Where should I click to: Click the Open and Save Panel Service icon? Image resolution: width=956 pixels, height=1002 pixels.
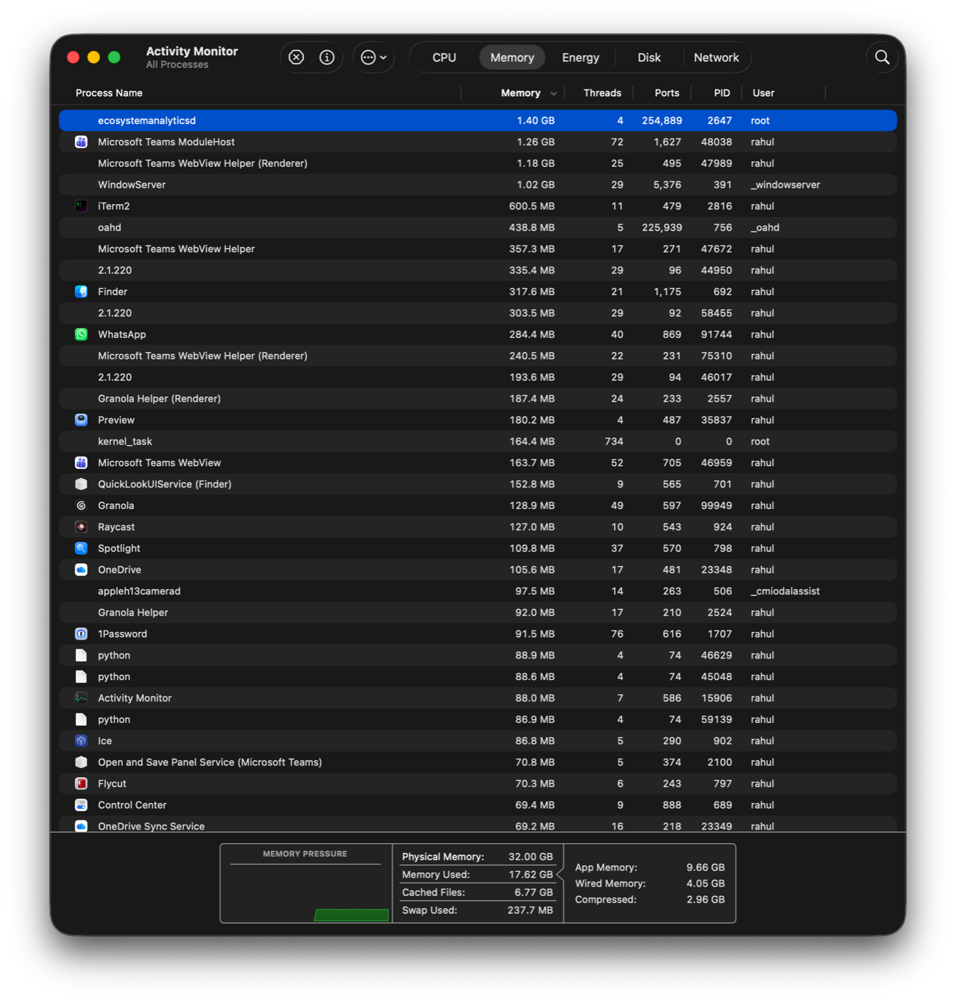pyautogui.click(x=81, y=762)
